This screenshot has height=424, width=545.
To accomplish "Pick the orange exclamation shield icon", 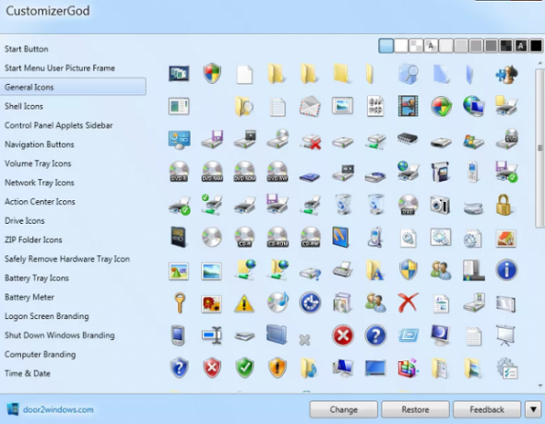I will tap(278, 368).
